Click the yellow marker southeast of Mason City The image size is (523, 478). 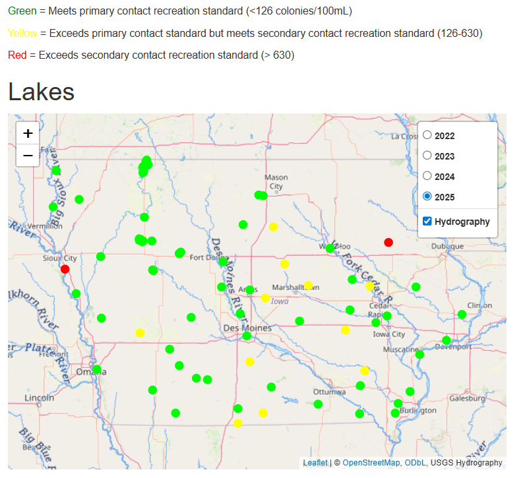pyautogui.click(x=274, y=227)
